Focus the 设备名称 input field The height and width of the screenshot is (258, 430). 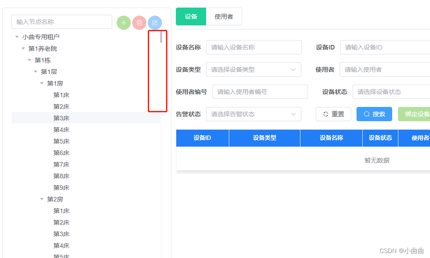click(x=254, y=47)
